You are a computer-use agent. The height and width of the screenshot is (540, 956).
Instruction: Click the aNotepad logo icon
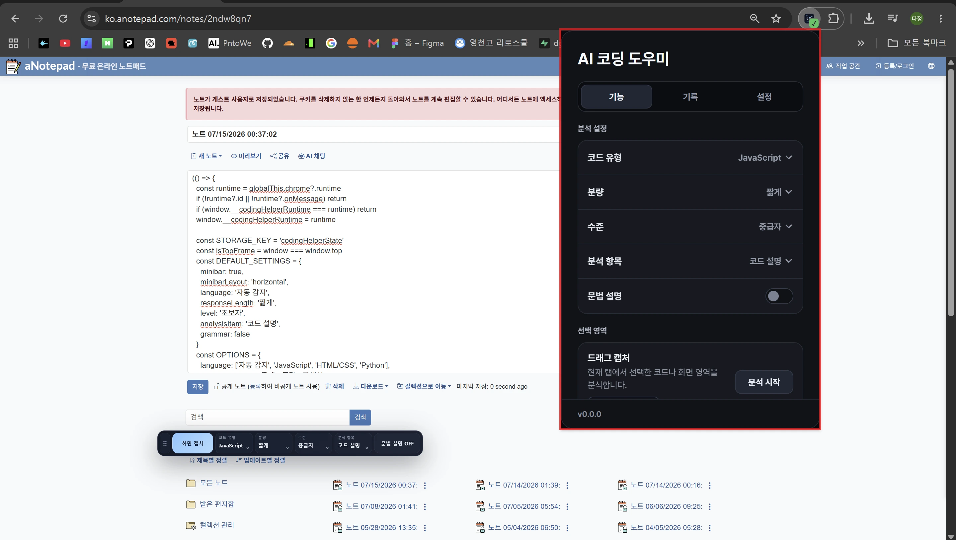click(x=13, y=66)
